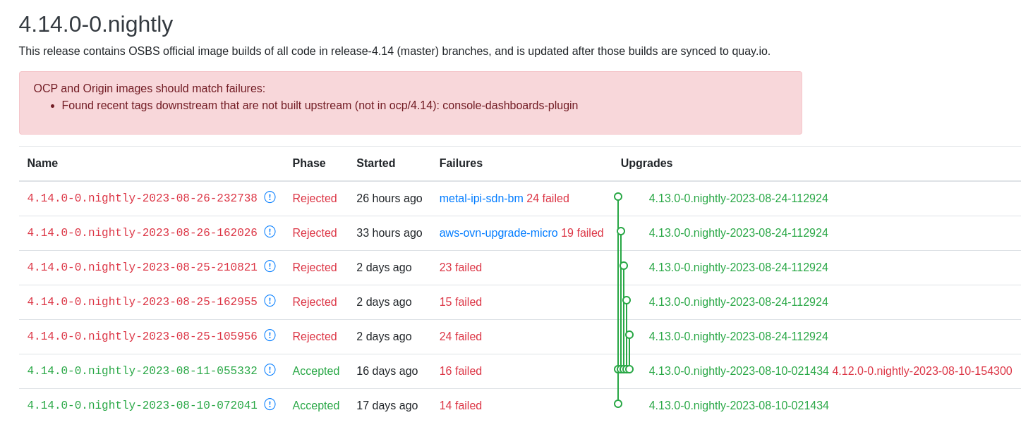This screenshot has width=1021, height=427.
Task: Open the red 4.12.0-0.nightly-2023-08-10-154300 upgrade link
Action: [922, 371]
